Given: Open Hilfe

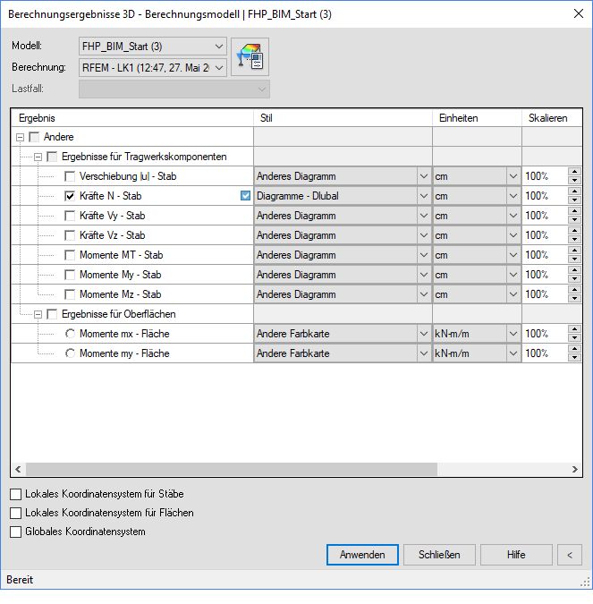Looking at the screenshot, I should click(x=516, y=555).
